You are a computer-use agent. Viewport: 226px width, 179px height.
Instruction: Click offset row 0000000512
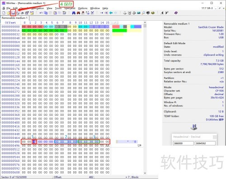(x=10, y=149)
